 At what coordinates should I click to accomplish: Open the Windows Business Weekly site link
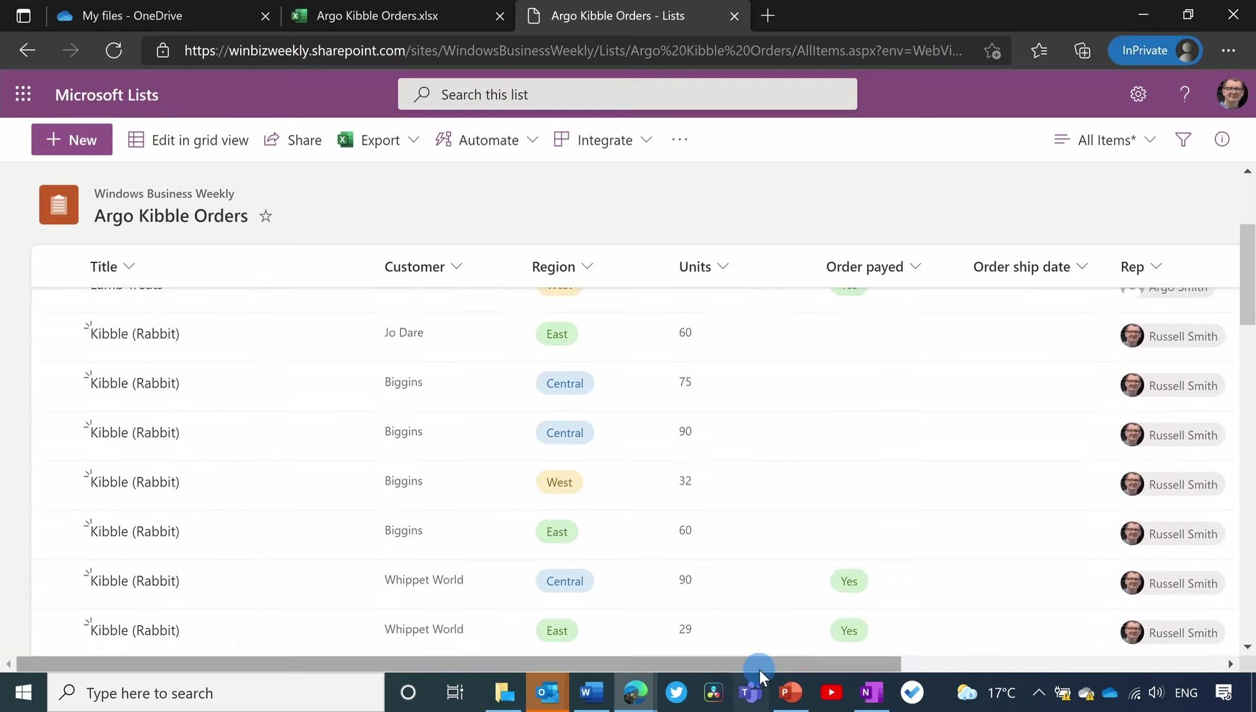tap(164, 194)
